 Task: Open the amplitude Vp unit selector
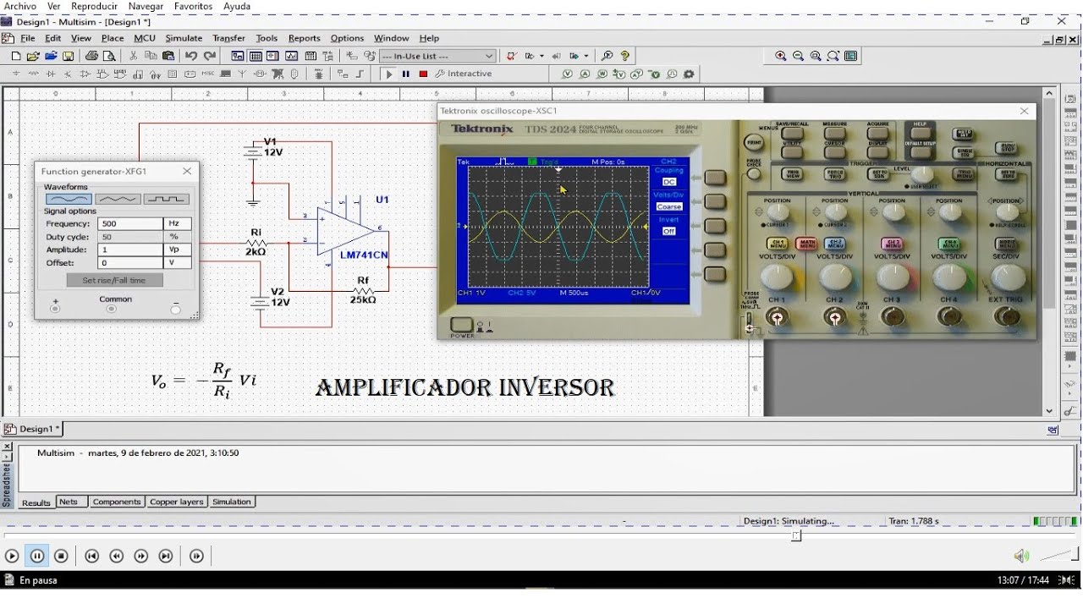coord(178,250)
